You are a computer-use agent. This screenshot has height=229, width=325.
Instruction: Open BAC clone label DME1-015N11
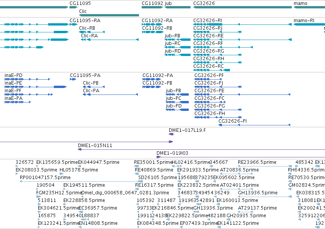95,146
